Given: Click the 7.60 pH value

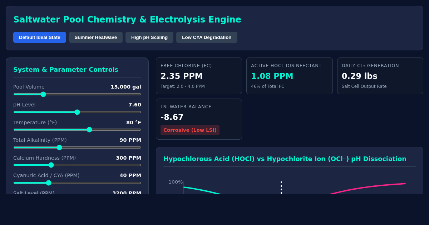Looking at the screenshot, I should [135, 105].
